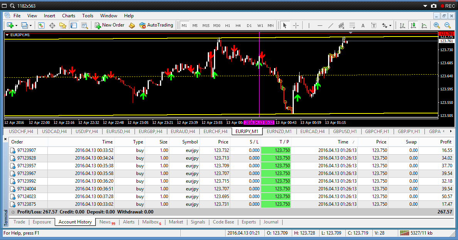
Task: Click the New Order button
Action: click(x=109, y=25)
